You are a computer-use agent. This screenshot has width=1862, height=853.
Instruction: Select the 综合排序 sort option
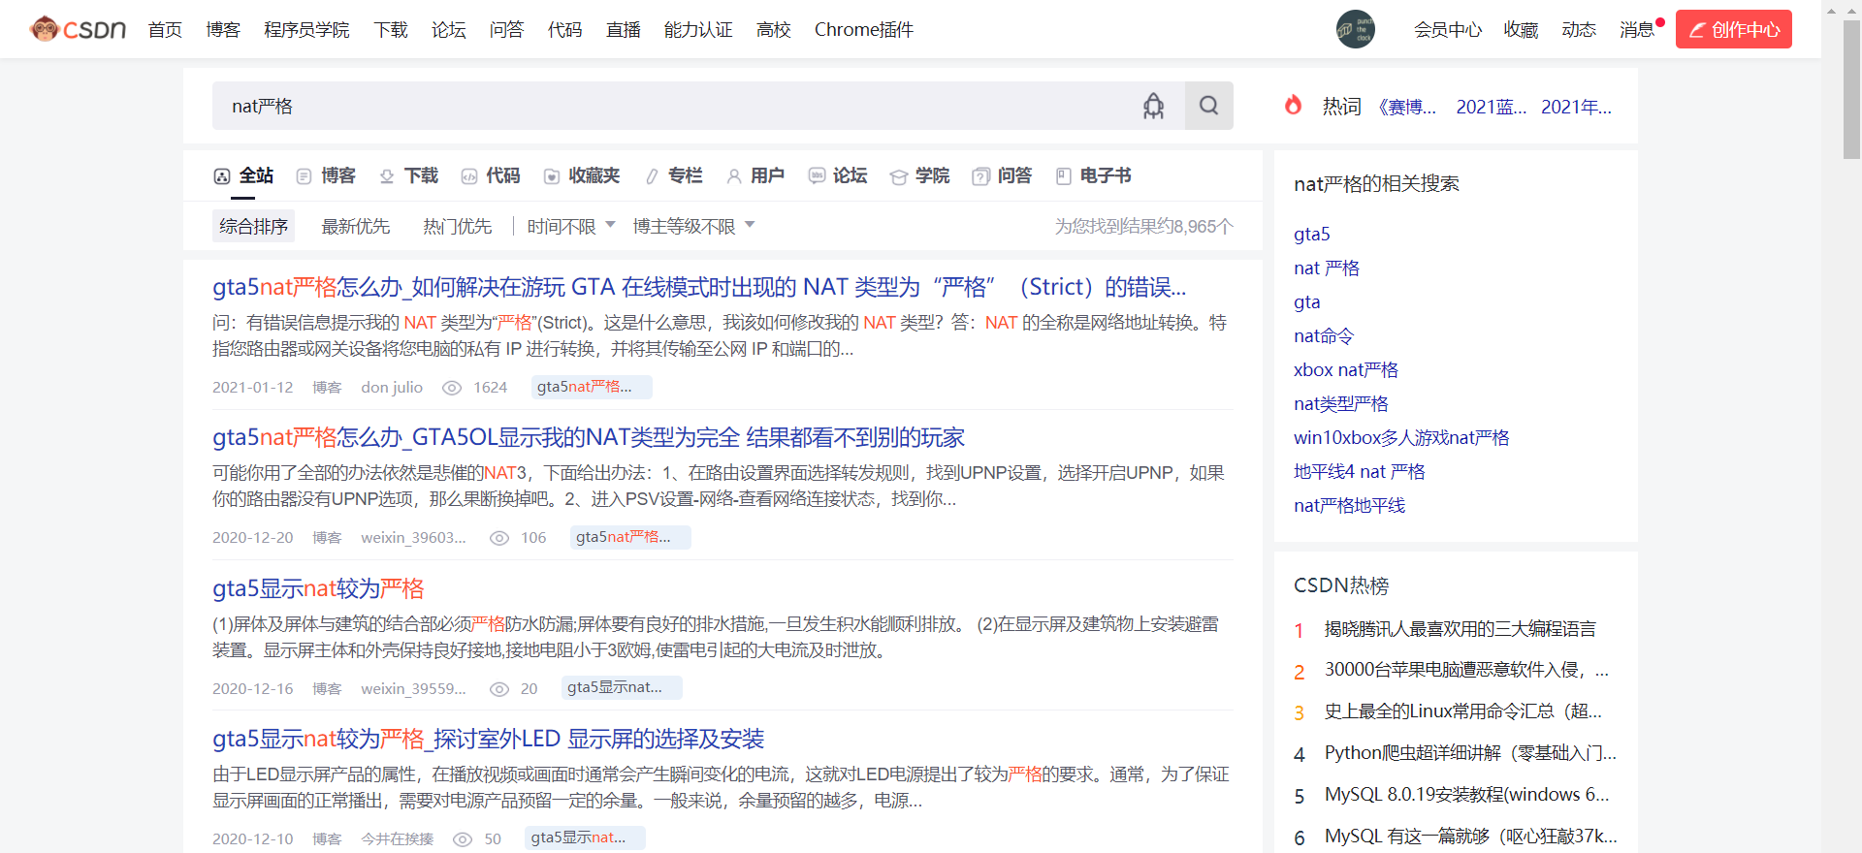pyautogui.click(x=253, y=226)
